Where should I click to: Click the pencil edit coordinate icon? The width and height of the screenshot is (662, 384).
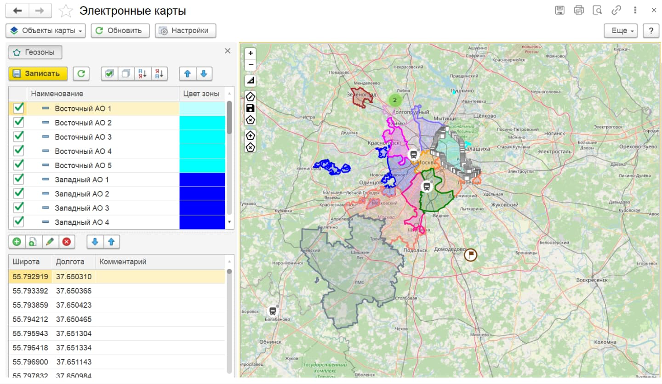click(50, 242)
